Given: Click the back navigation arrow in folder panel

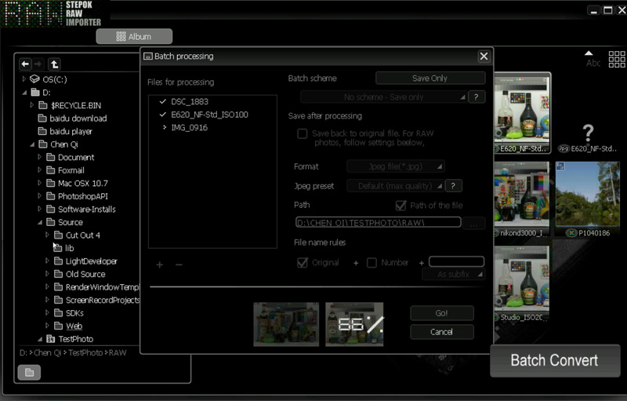Looking at the screenshot, I should point(25,64).
